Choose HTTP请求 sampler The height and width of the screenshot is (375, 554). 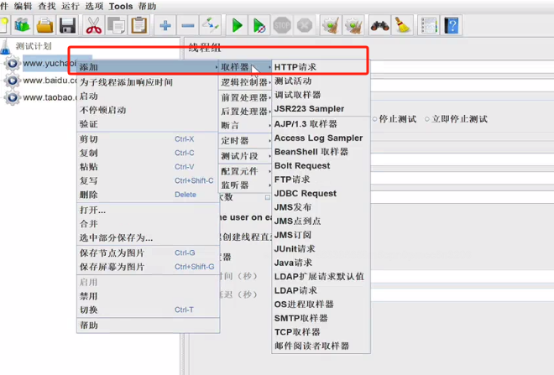[x=321, y=67]
